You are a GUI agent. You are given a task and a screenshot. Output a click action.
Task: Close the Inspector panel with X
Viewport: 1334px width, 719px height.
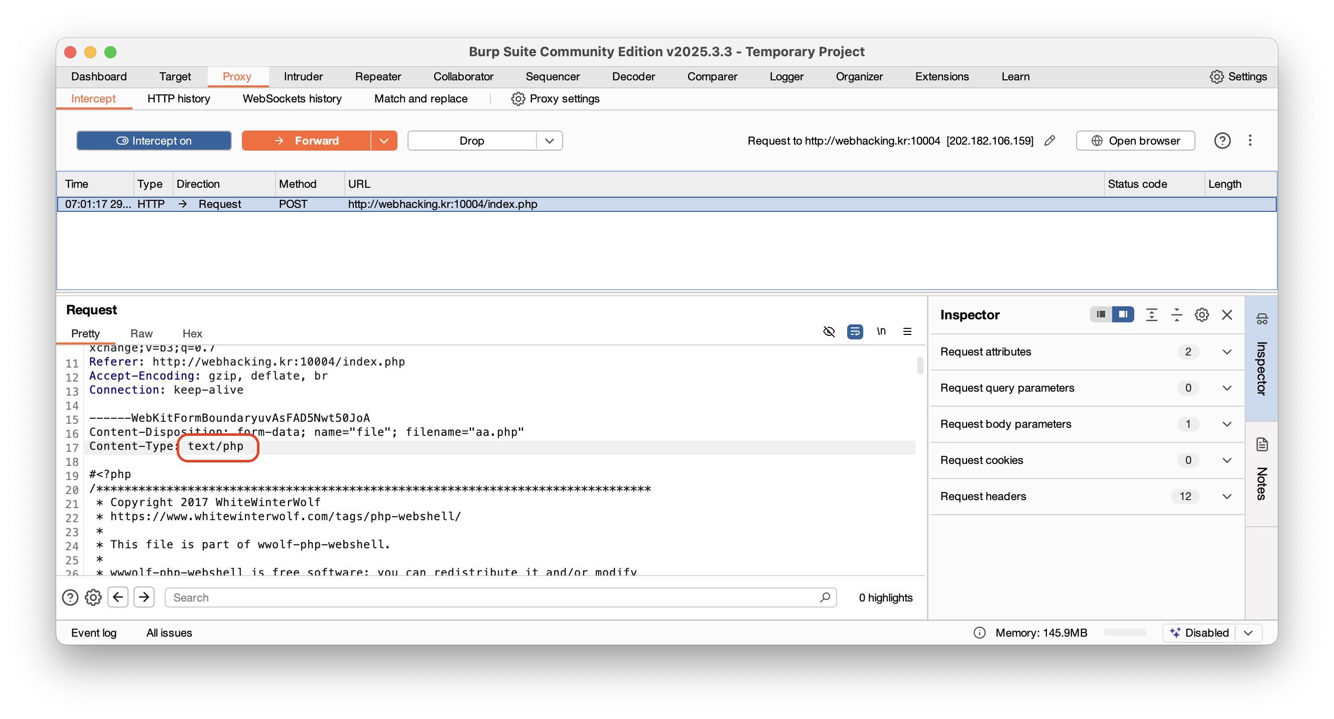point(1227,315)
